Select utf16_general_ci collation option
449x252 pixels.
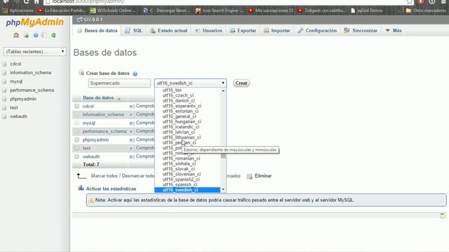tap(179, 116)
